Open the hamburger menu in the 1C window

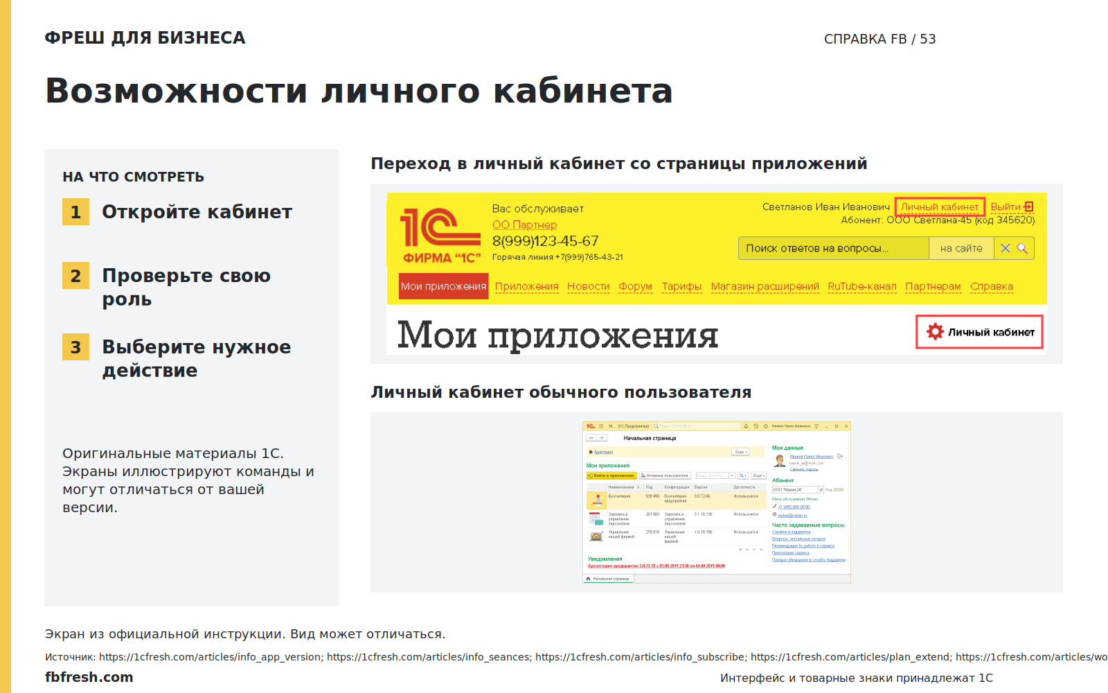click(x=601, y=426)
